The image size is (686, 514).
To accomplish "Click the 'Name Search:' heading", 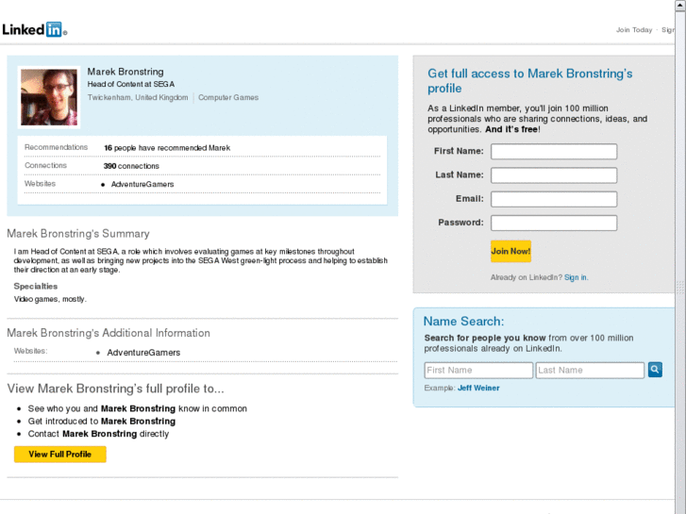I will pyautogui.click(x=463, y=322).
